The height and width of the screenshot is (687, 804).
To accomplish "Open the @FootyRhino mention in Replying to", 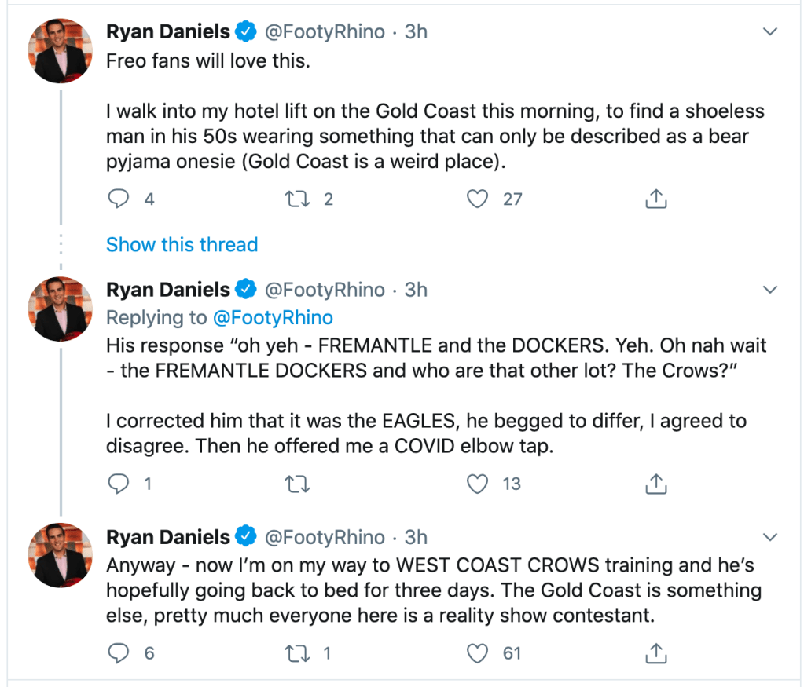I will coord(270,318).
